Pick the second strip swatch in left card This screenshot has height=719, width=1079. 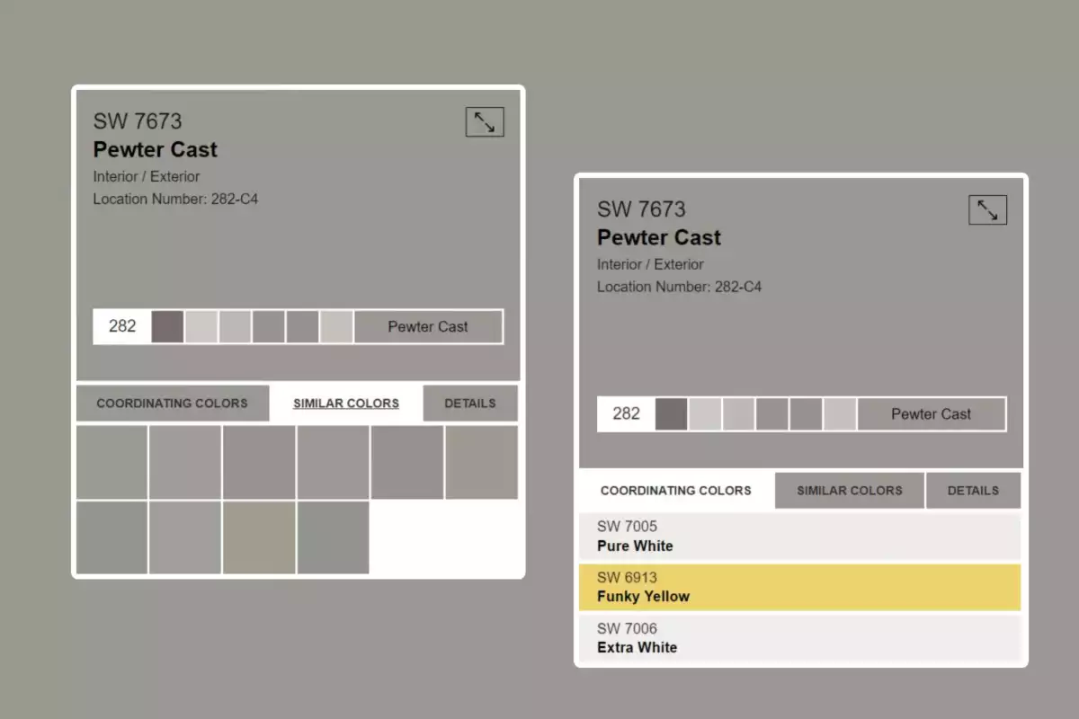point(201,326)
